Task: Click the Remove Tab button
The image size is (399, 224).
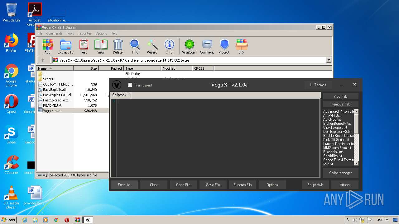Action: [340, 104]
